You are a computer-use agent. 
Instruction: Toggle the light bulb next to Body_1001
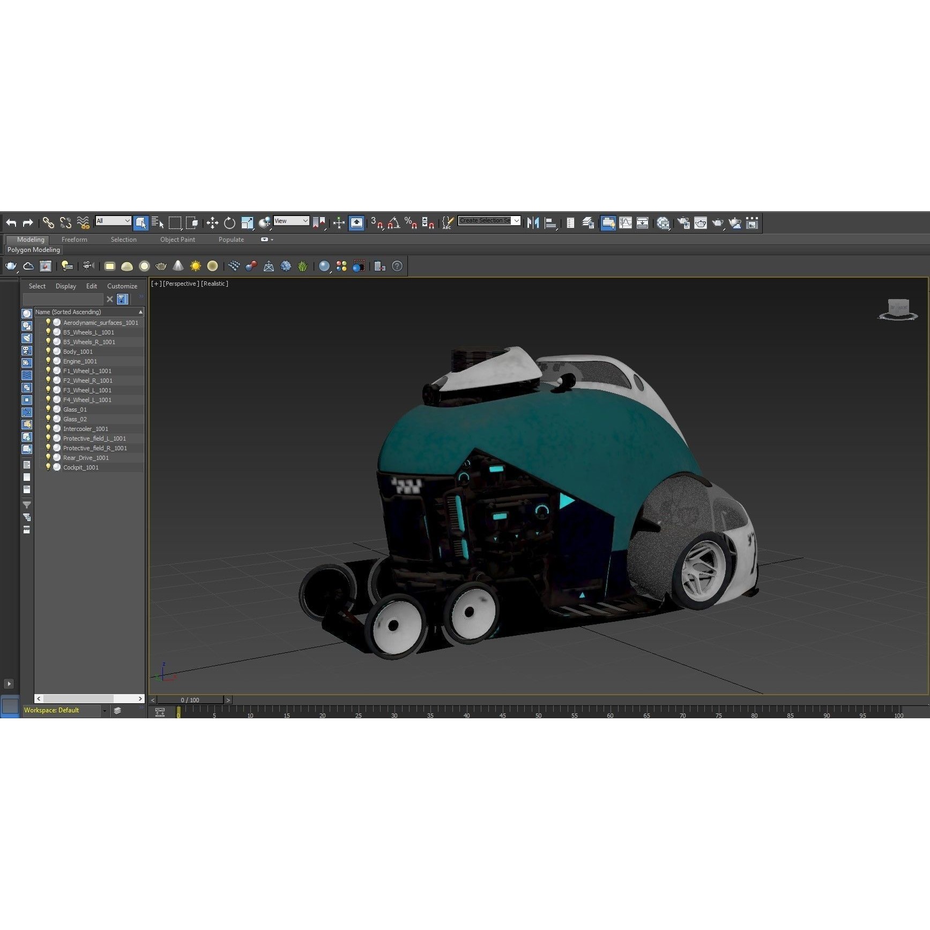point(48,351)
